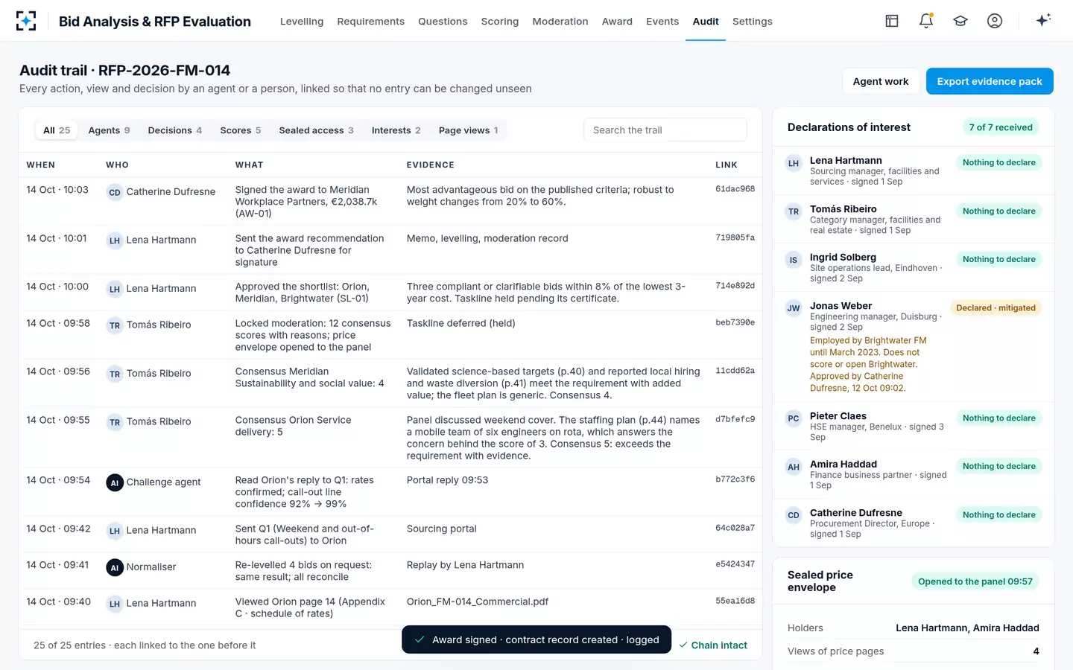Launch the AI sparkle assistant

(1043, 20)
